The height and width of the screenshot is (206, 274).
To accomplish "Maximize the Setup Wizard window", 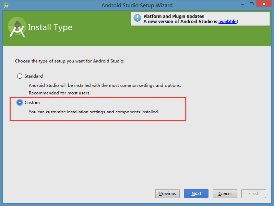I will [252, 4].
